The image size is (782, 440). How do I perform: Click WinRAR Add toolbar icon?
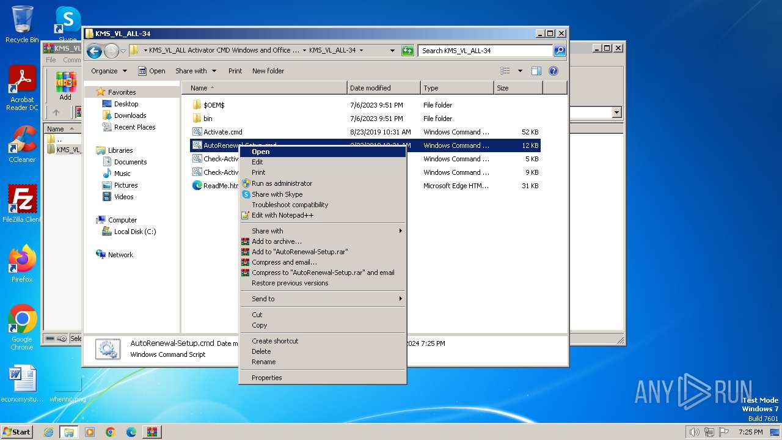point(65,86)
